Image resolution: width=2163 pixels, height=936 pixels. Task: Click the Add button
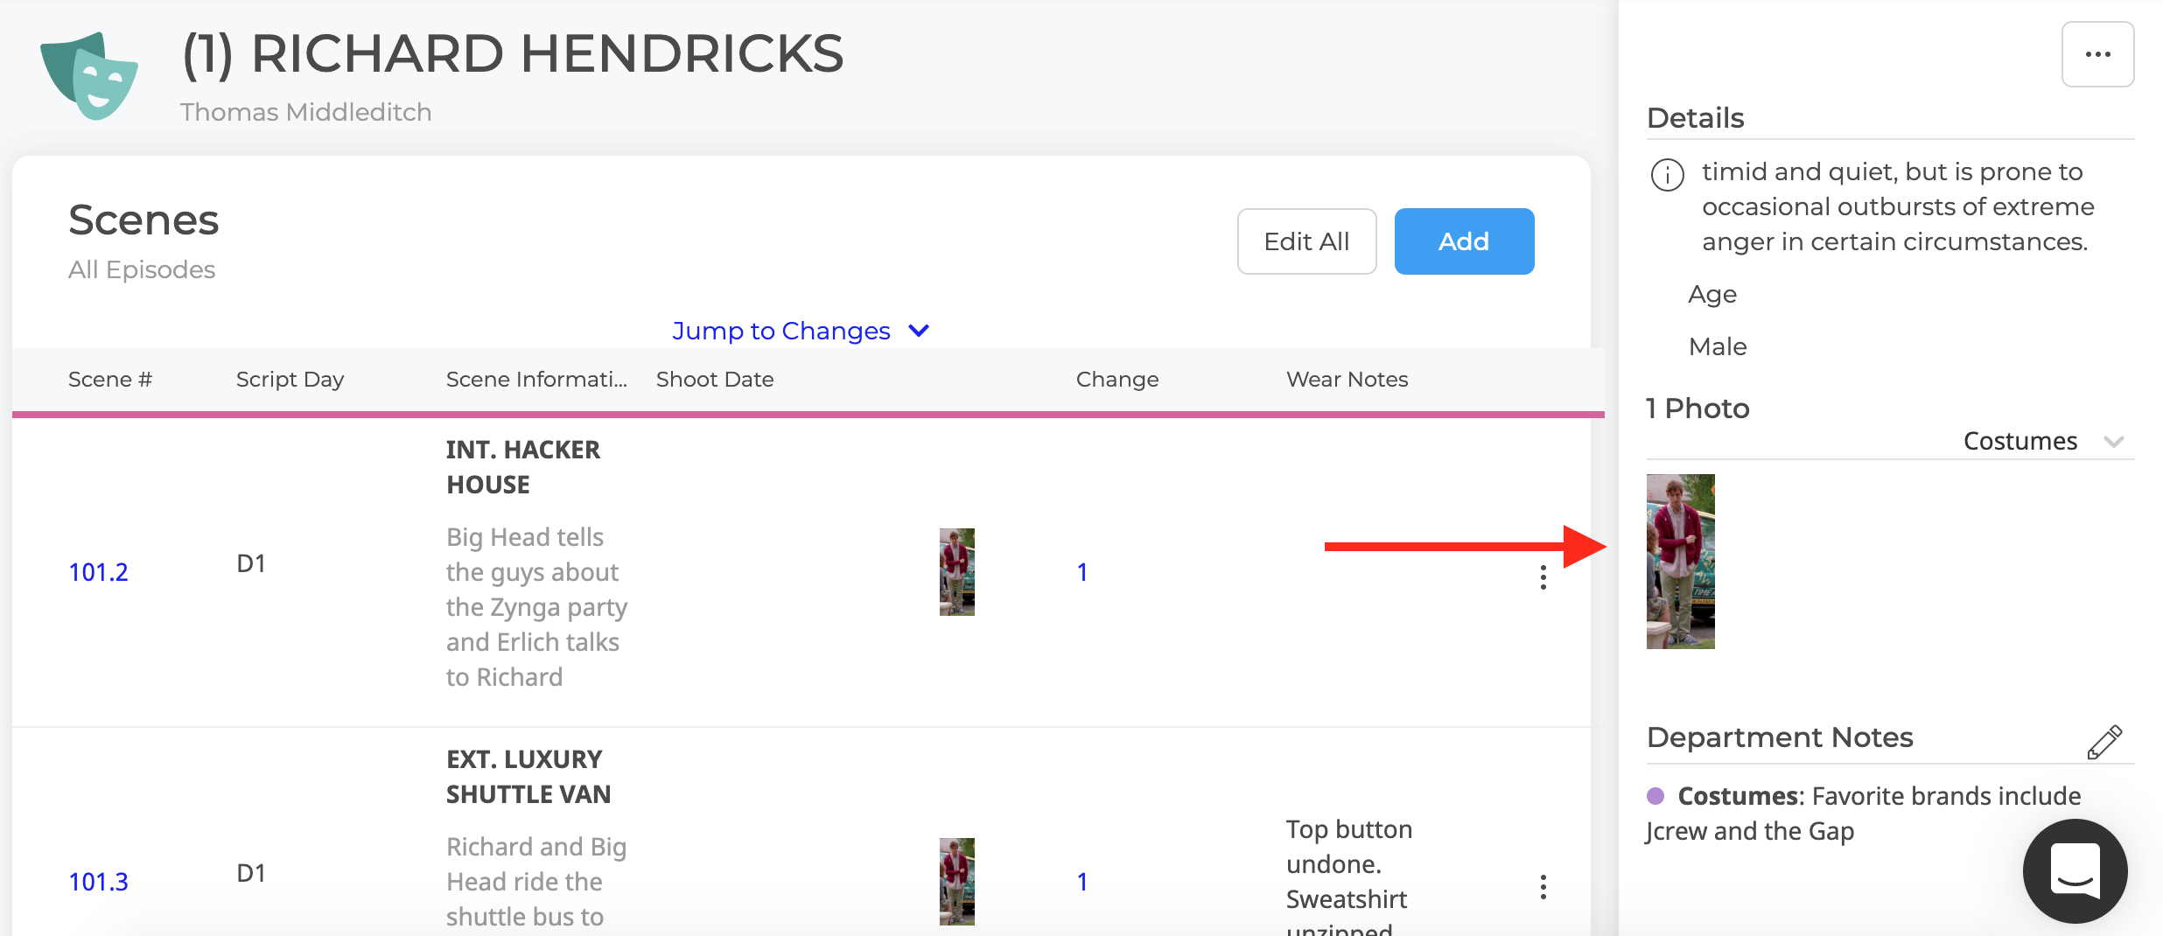pyautogui.click(x=1464, y=241)
